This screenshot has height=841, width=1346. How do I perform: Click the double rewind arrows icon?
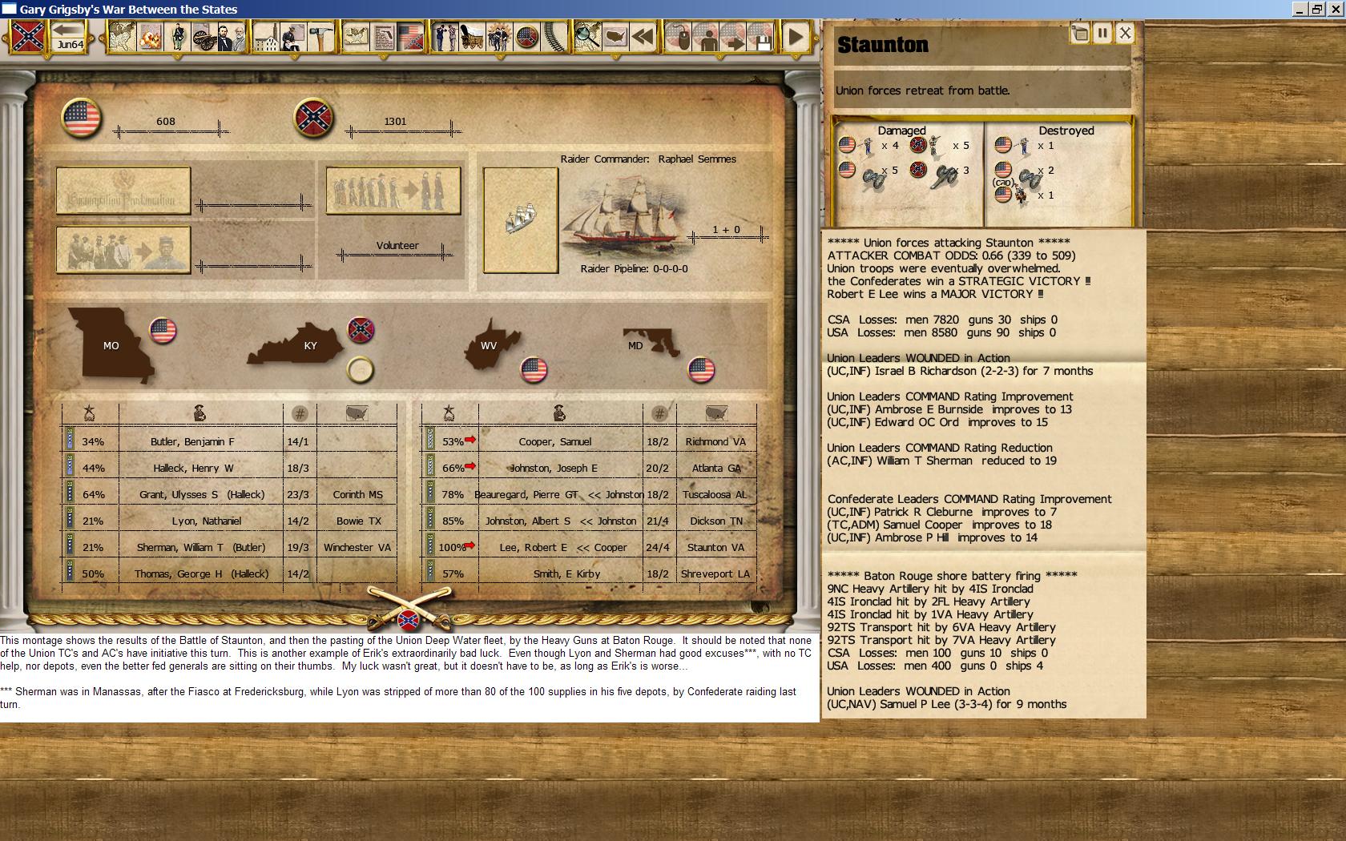coord(643,37)
